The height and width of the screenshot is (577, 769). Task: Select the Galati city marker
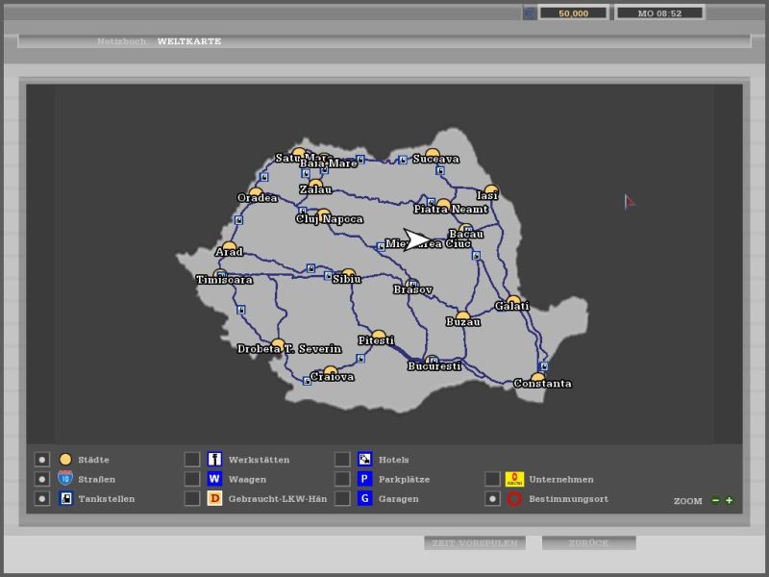click(x=513, y=302)
